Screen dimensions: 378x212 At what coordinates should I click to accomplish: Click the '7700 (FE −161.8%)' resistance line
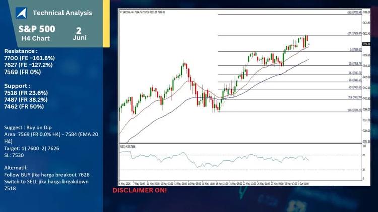pos(29,58)
